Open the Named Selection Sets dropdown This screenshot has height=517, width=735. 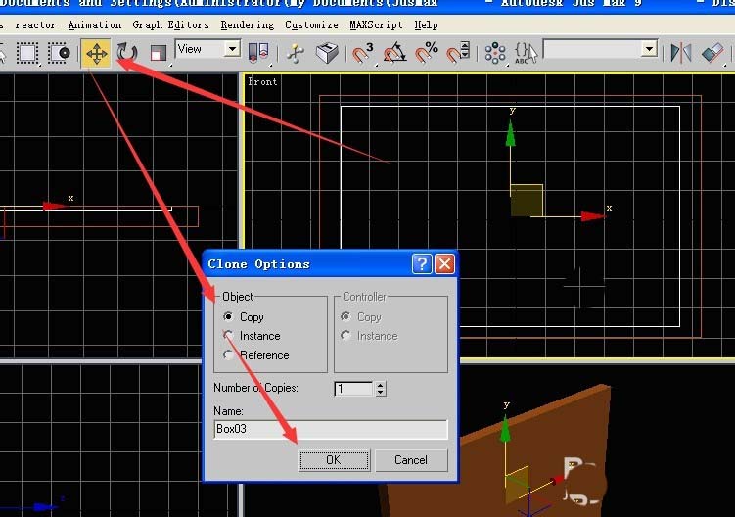(649, 49)
